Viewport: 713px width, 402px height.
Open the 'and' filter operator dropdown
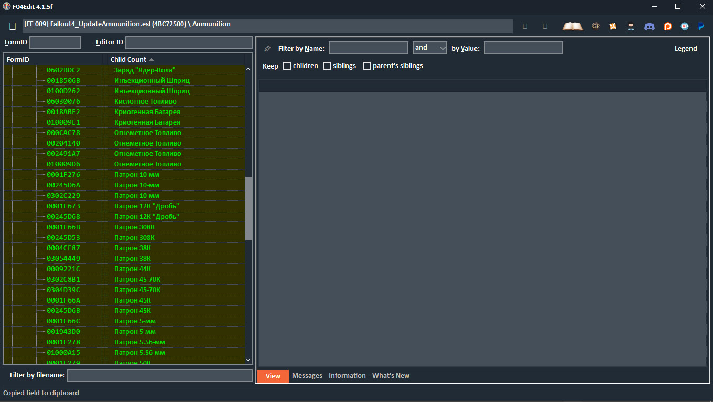tap(429, 48)
